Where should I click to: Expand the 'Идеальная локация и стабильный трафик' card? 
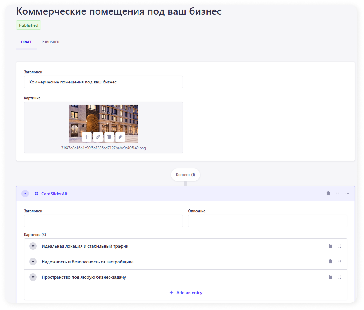tap(33, 246)
